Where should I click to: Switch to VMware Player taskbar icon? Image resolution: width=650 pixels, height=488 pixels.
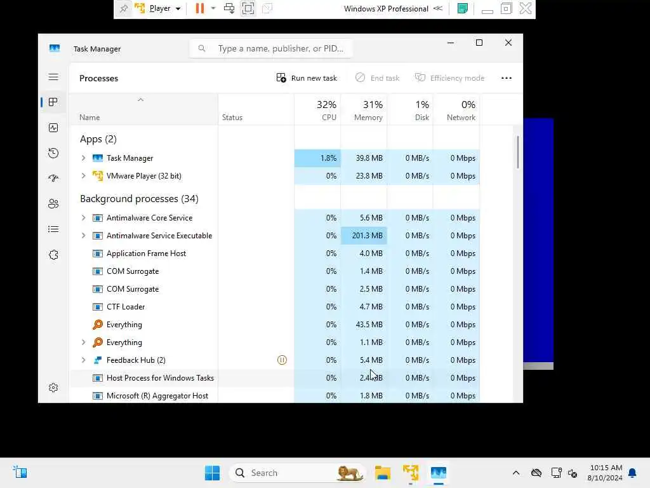pyautogui.click(x=411, y=473)
